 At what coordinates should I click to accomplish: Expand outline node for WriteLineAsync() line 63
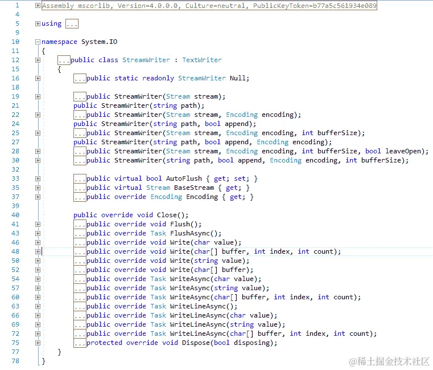38,307
